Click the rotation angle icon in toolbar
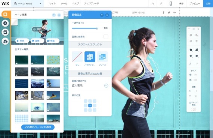 (x=190, y=63)
